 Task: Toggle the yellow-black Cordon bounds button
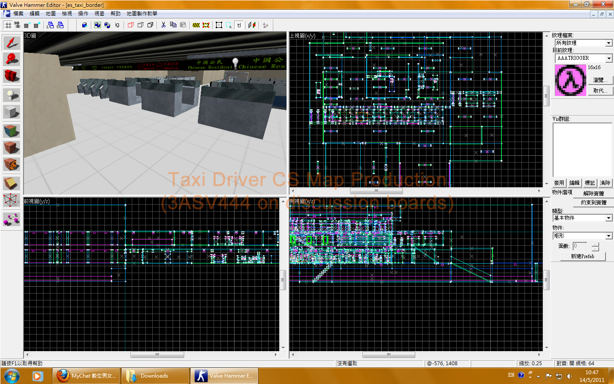point(196,25)
